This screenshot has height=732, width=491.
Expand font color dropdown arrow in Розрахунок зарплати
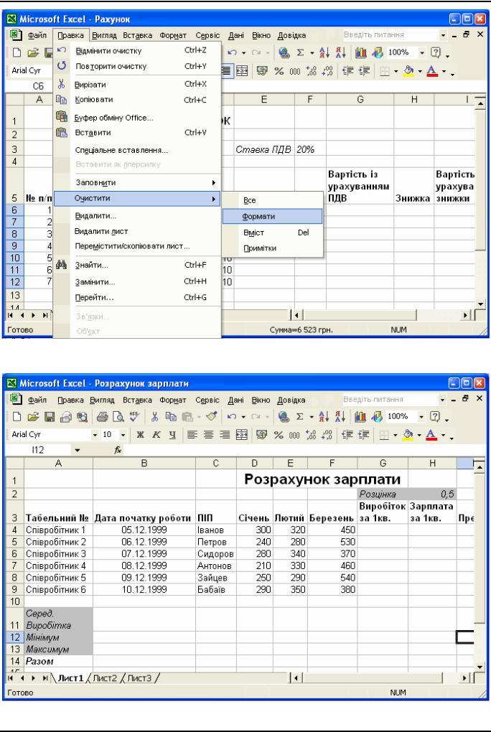tap(444, 435)
